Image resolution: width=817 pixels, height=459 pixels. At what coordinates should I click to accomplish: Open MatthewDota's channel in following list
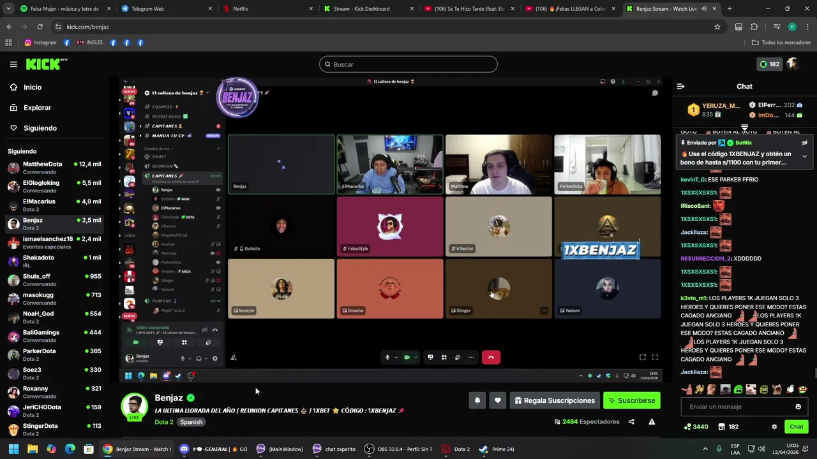tap(54, 168)
